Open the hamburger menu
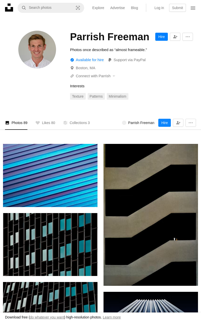This screenshot has height=322, width=201. tap(193, 8)
